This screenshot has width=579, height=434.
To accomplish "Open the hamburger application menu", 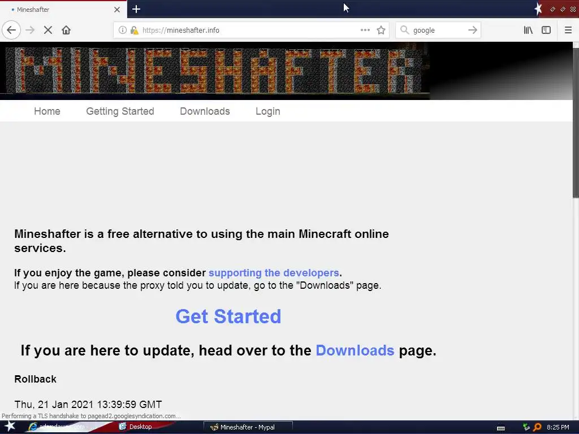I will 568,30.
